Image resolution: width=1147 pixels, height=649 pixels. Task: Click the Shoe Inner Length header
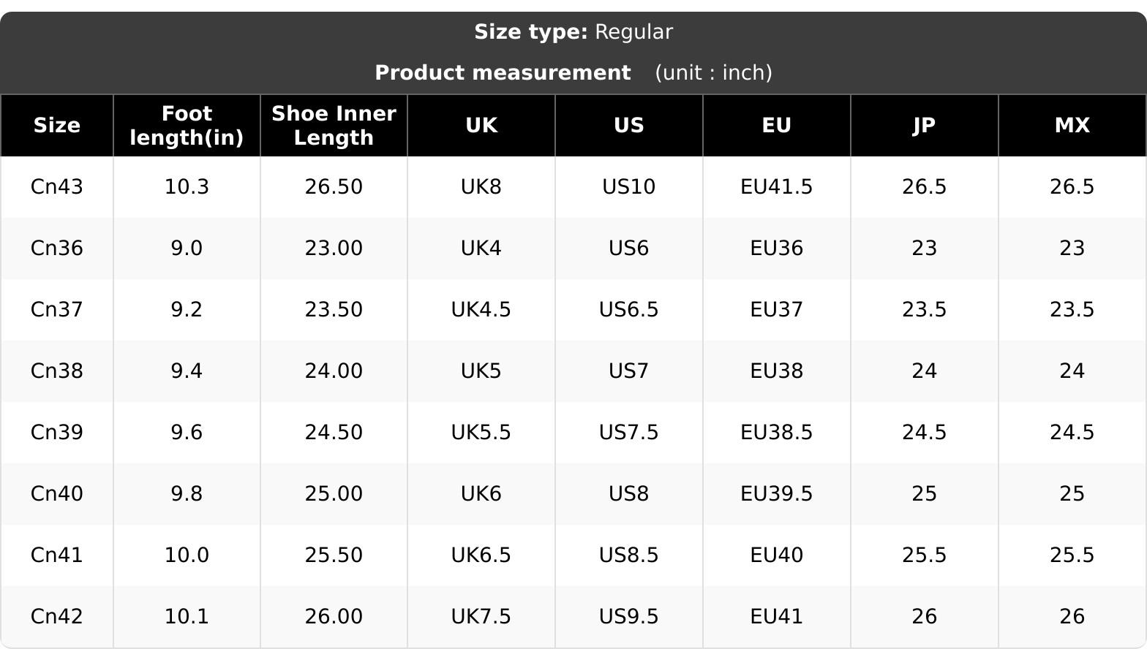(334, 125)
